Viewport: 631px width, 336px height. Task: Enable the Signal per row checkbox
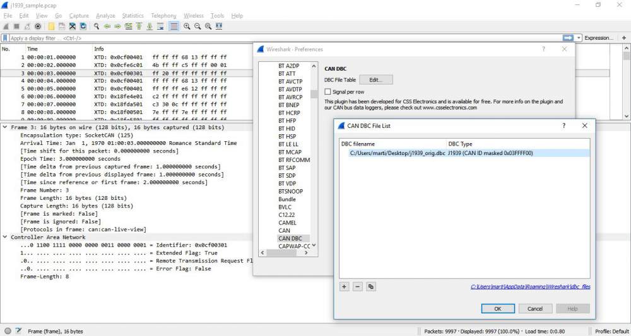coord(327,91)
